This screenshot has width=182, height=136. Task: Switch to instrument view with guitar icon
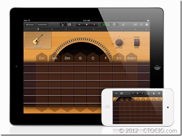click(x=63, y=25)
